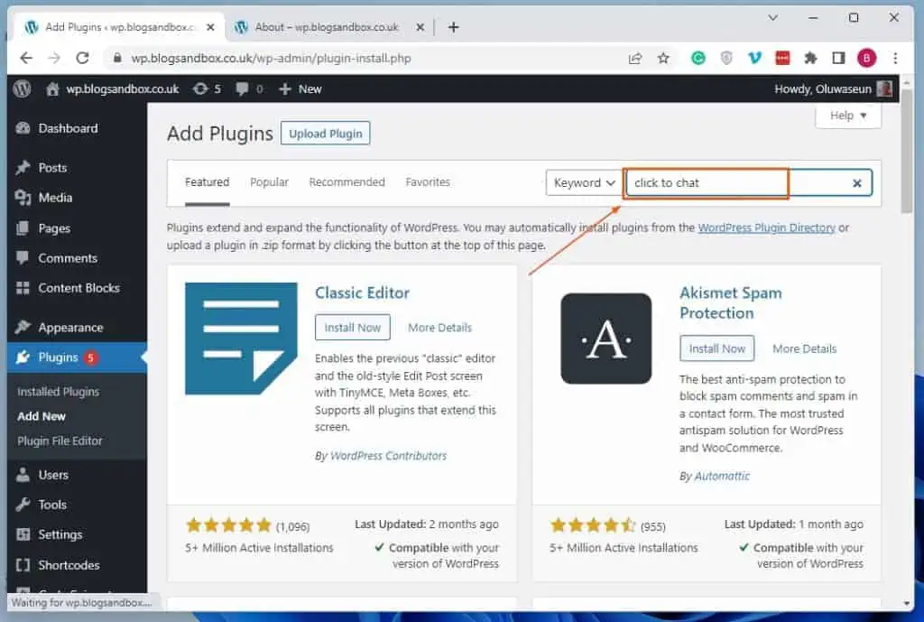Click Install Now for Classic Editor

pos(353,328)
